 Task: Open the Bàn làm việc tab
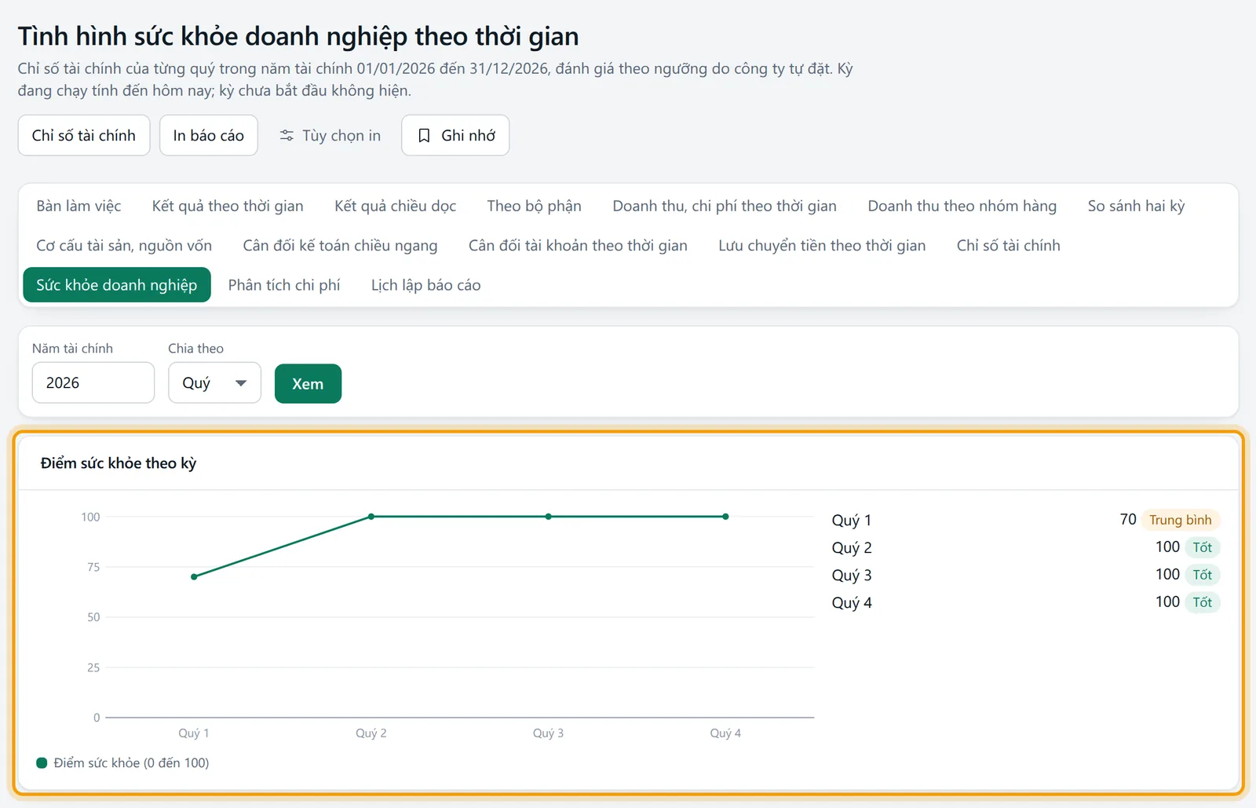(x=78, y=206)
